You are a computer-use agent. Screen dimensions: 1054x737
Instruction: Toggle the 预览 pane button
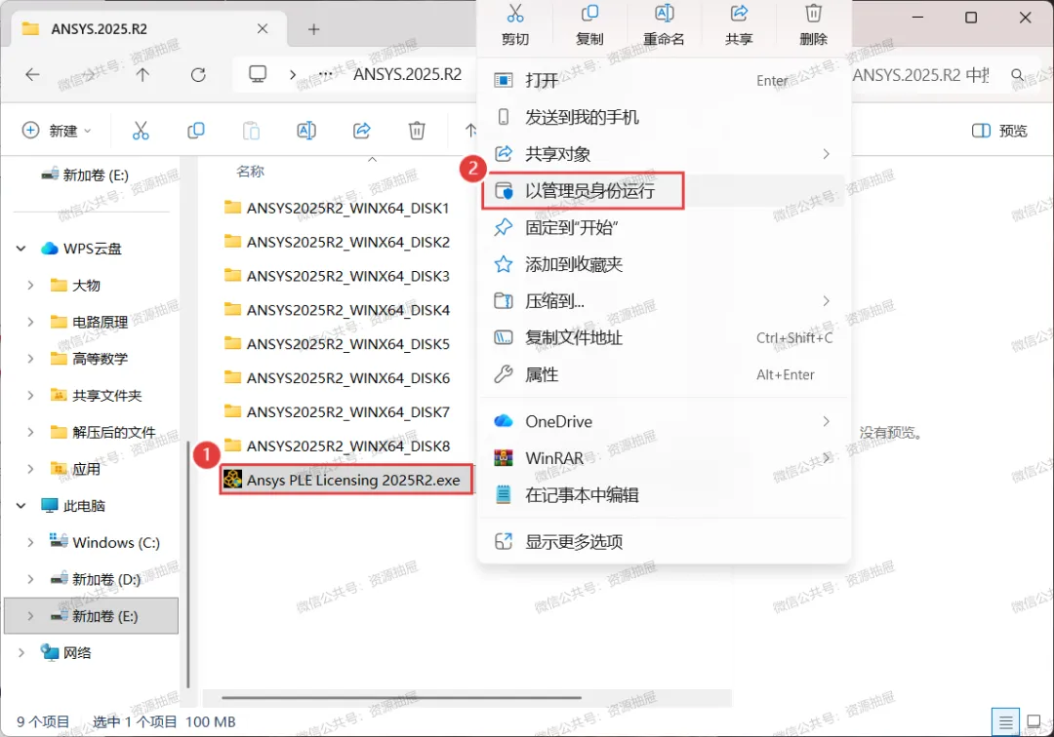pos(1000,131)
